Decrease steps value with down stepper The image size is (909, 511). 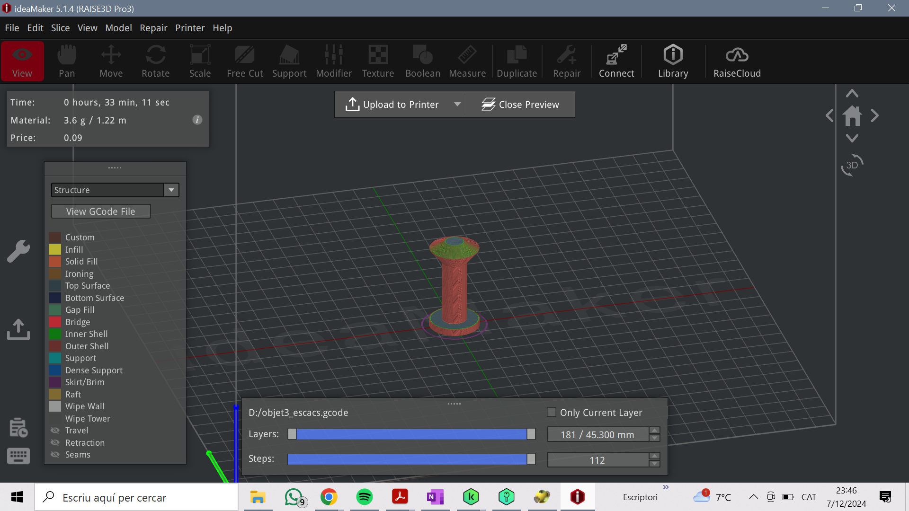(655, 464)
